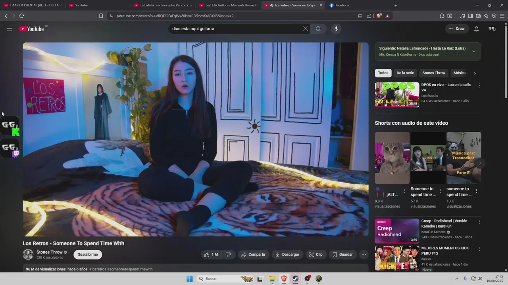This screenshot has width=508, height=285.
Task: Open Brave Rewards triangle icon
Action: [x=387, y=16]
